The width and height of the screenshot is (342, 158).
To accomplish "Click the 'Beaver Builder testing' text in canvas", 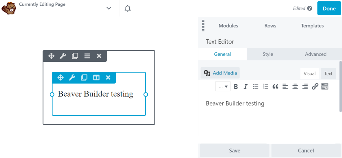I will (96, 94).
